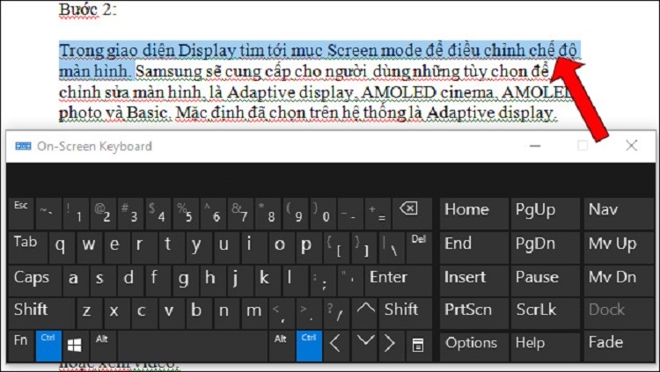
Task: Click the left bracket key
Action: pyautogui.click(x=336, y=247)
